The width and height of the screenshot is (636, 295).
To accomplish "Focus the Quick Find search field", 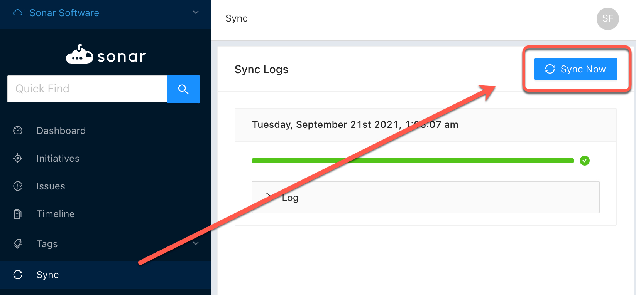I will [x=87, y=89].
